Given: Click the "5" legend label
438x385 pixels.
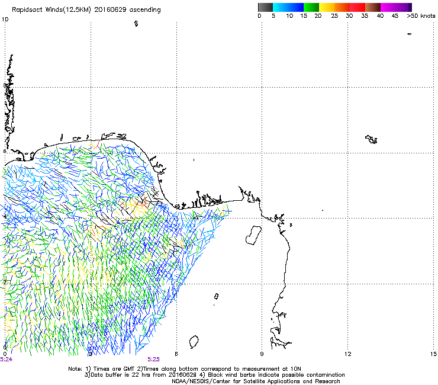Looking at the screenshot, I should (x=273, y=16).
